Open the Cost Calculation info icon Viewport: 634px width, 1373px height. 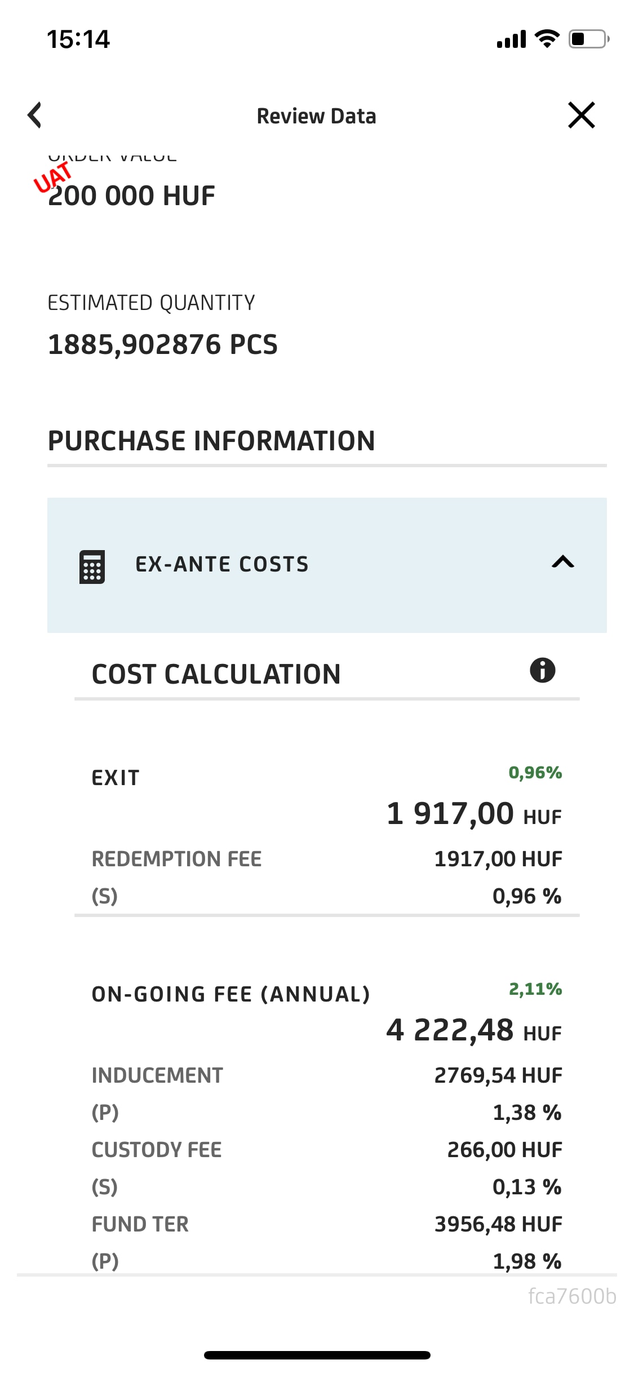click(x=542, y=671)
